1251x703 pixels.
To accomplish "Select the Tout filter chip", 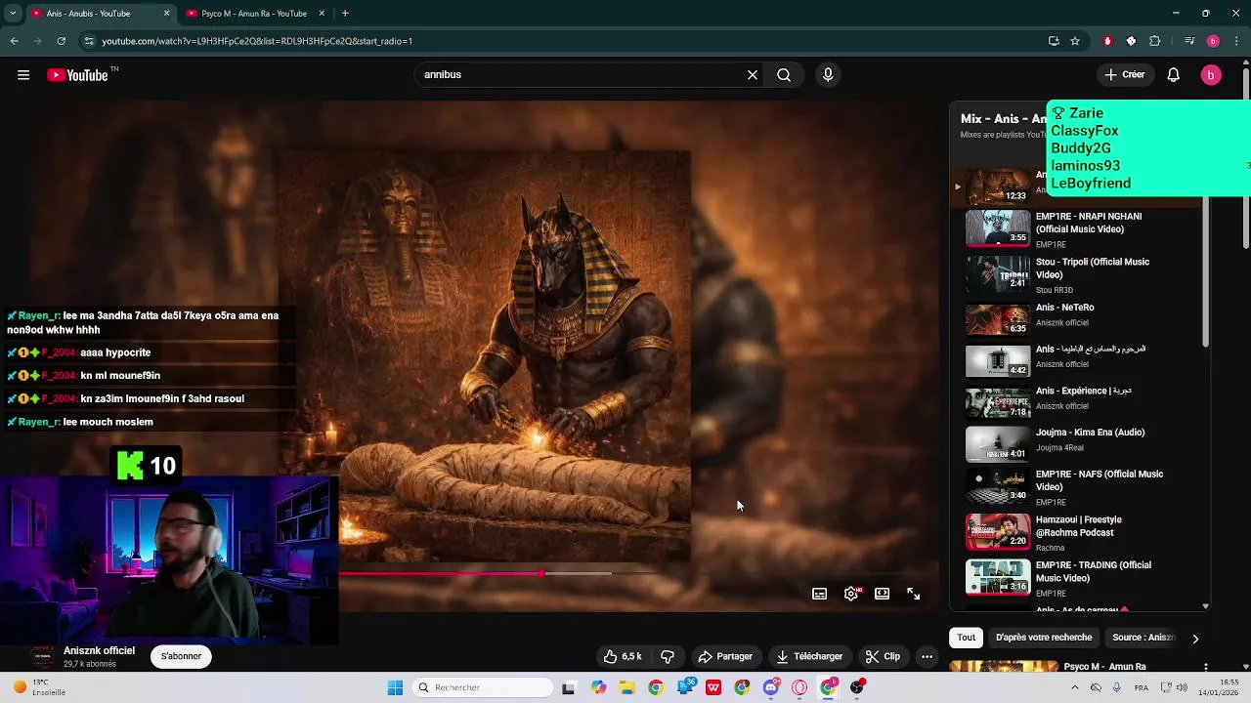I will coord(967,638).
